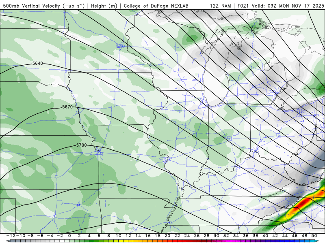
Task: Click the 42 colorbar tick label
Action: (x=275, y=236)
